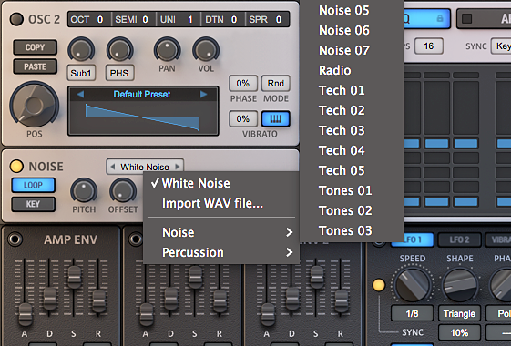Select Radio from submenu
The height and width of the screenshot is (346, 511).
click(352, 70)
